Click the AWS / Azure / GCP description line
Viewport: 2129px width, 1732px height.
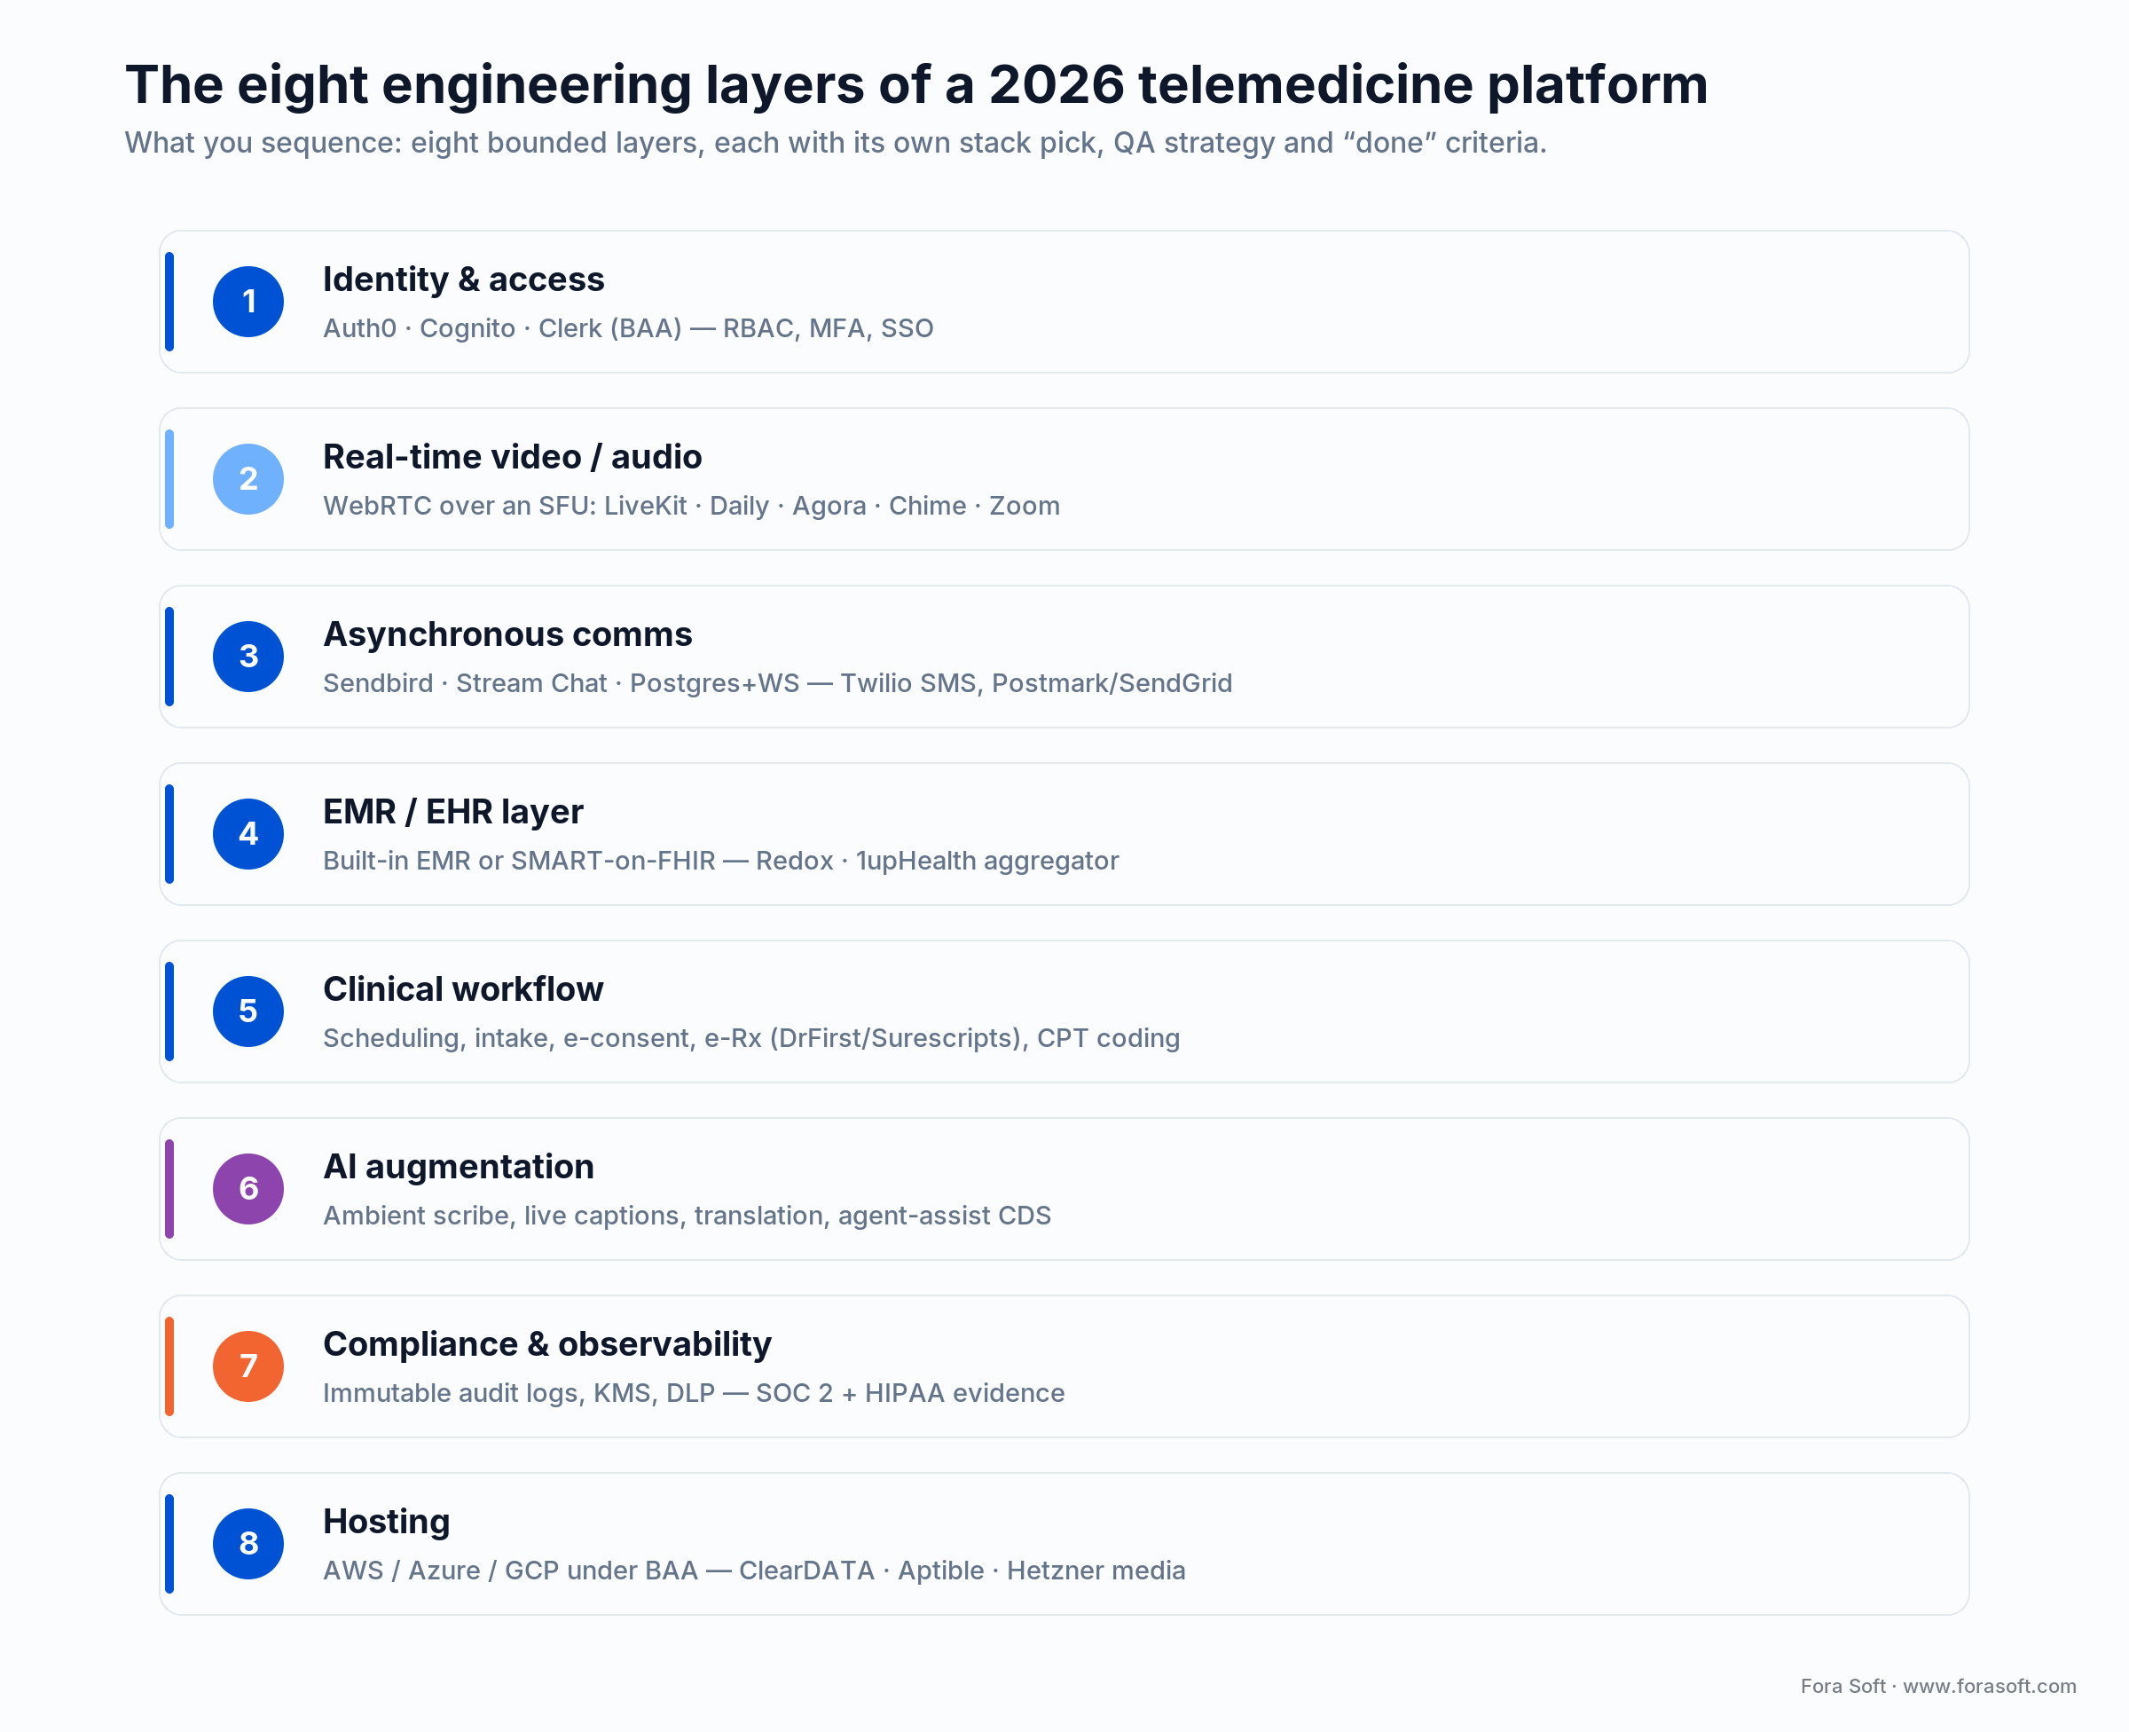pyautogui.click(x=754, y=1571)
